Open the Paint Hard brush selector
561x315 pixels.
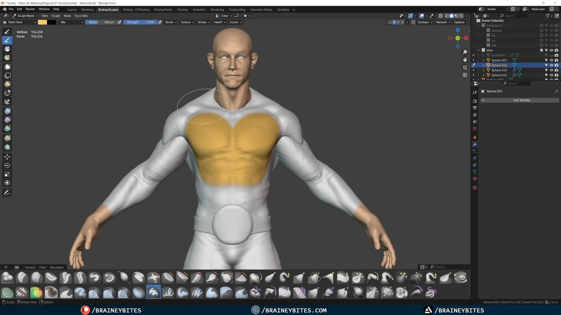click(19, 22)
